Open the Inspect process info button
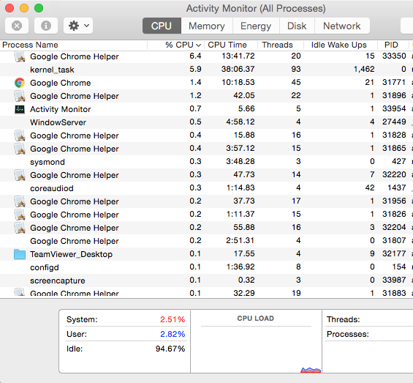This screenshot has height=383, width=413. coord(46,26)
